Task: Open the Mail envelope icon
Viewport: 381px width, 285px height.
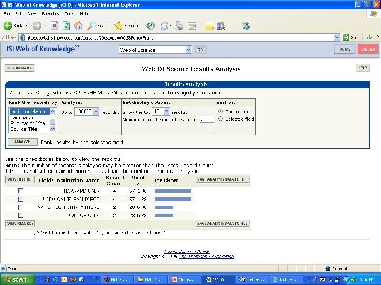Action: (165, 25)
